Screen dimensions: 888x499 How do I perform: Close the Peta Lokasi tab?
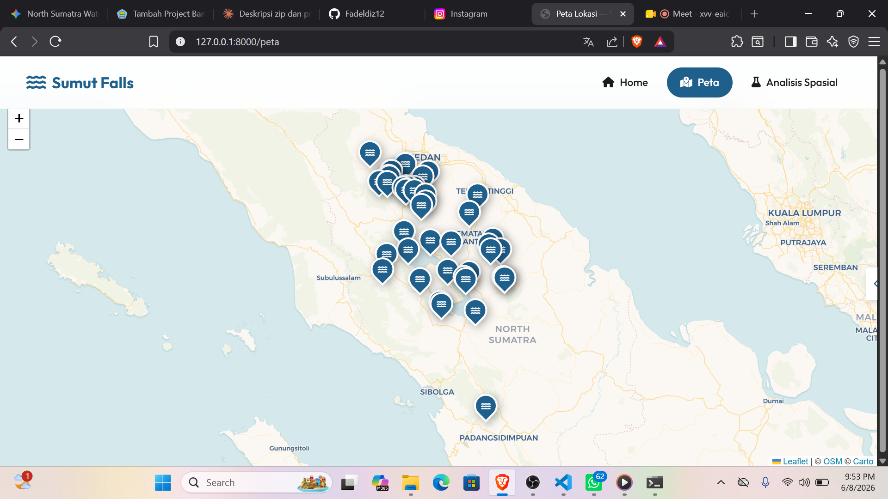(x=623, y=14)
